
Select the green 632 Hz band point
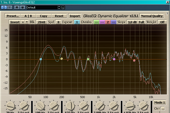(88, 59)
